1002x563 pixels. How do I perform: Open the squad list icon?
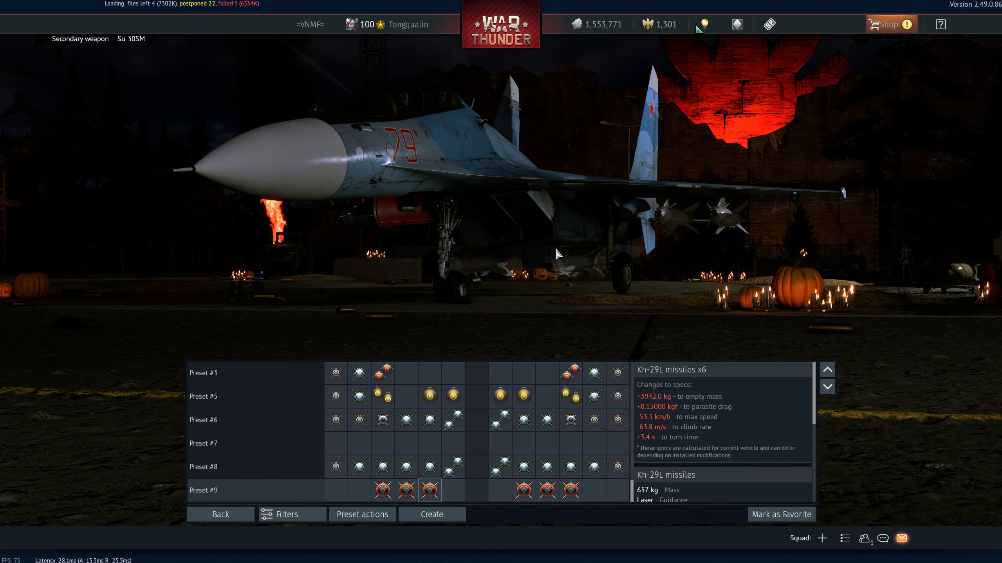[x=845, y=538]
